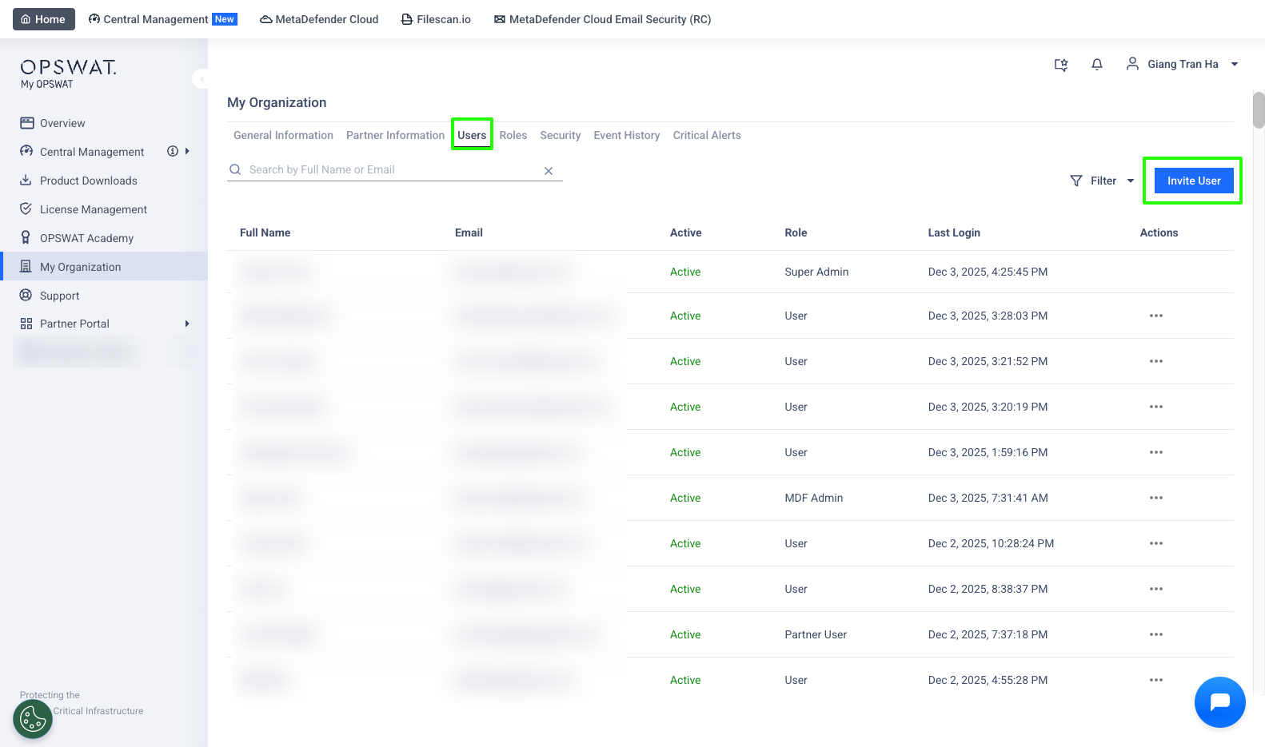Open actions menu for Partner User row
Viewport: 1265px width, 747px height.
[x=1155, y=634]
